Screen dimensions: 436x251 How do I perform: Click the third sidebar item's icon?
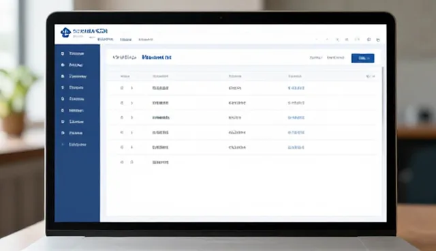click(x=63, y=76)
